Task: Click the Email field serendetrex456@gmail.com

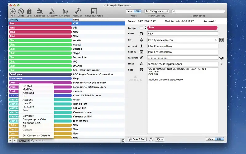Action: [x=183, y=64]
